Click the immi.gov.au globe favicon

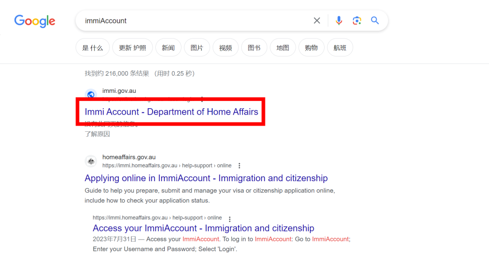click(x=91, y=94)
